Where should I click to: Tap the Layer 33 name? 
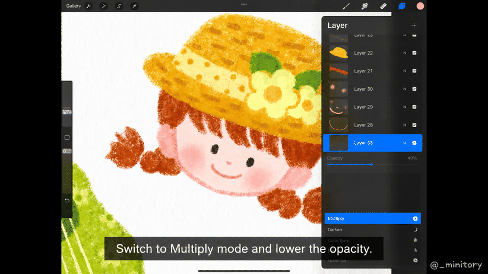click(x=363, y=143)
